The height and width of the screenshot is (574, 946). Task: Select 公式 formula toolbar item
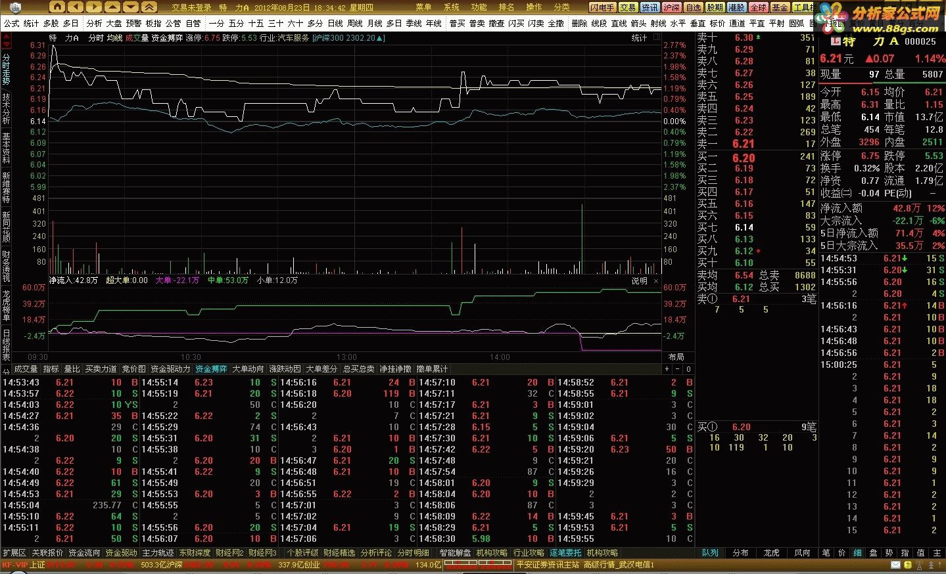[x=12, y=23]
